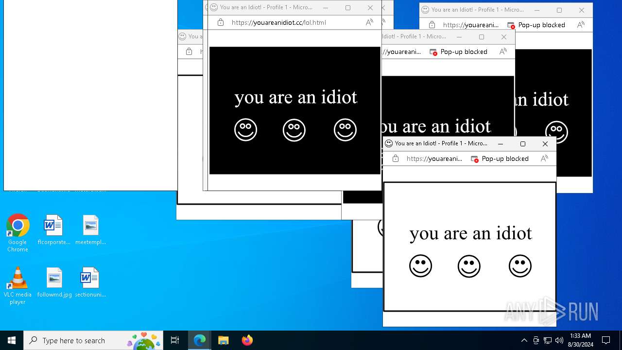This screenshot has width=622, height=350.
Task: Show hidden system tray icons
Action: coord(524,340)
